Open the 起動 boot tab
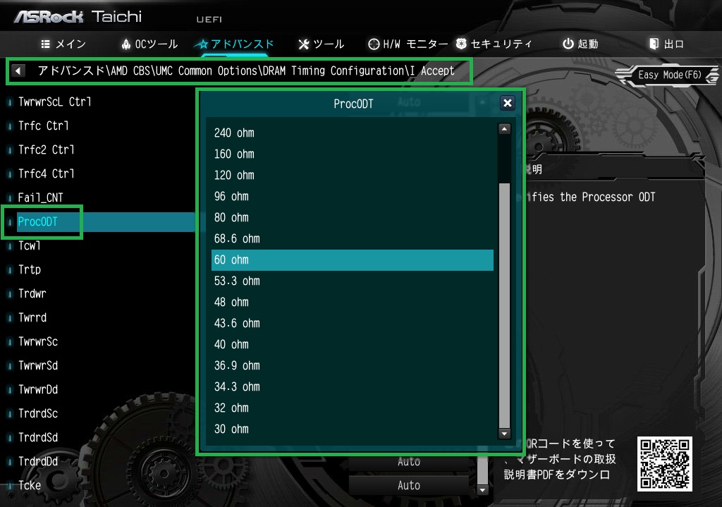 coord(580,44)
